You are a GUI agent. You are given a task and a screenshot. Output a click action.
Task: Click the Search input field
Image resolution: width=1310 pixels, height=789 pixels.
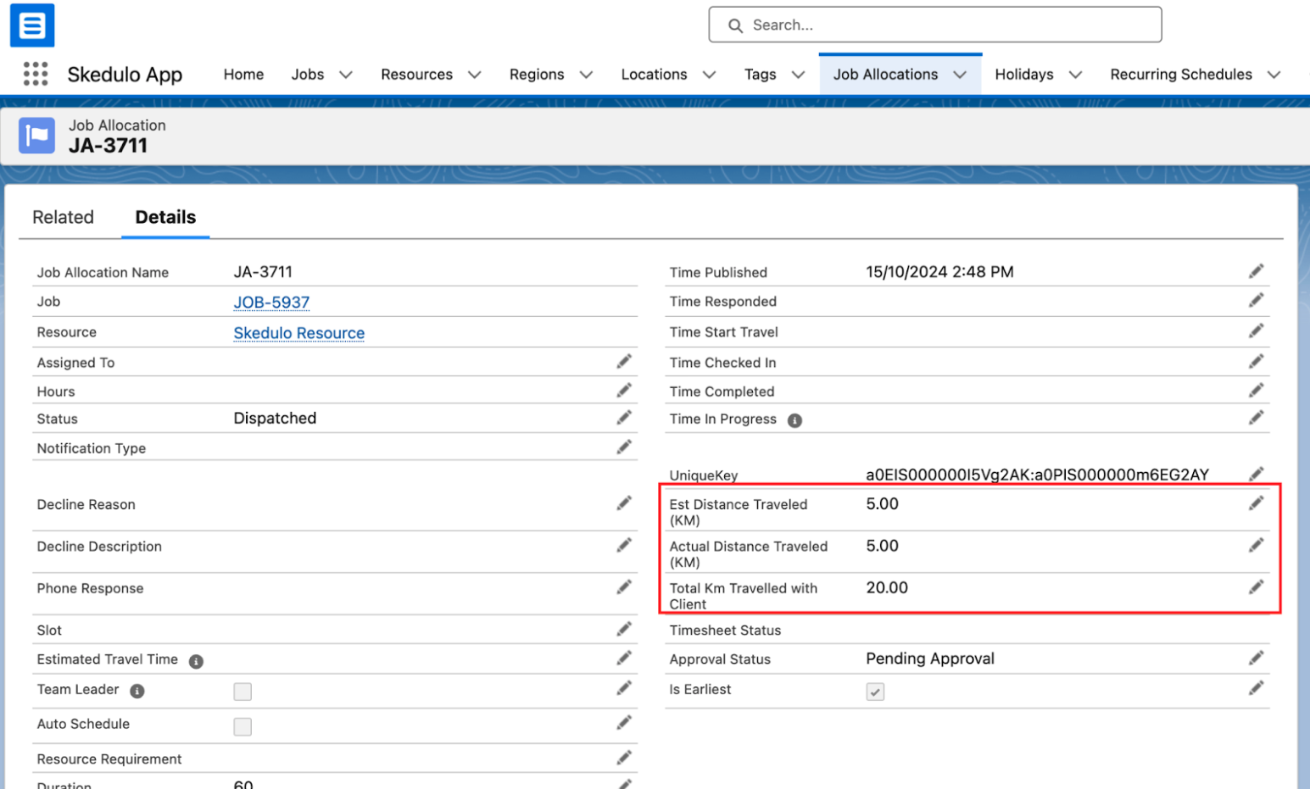pos(935,25)
